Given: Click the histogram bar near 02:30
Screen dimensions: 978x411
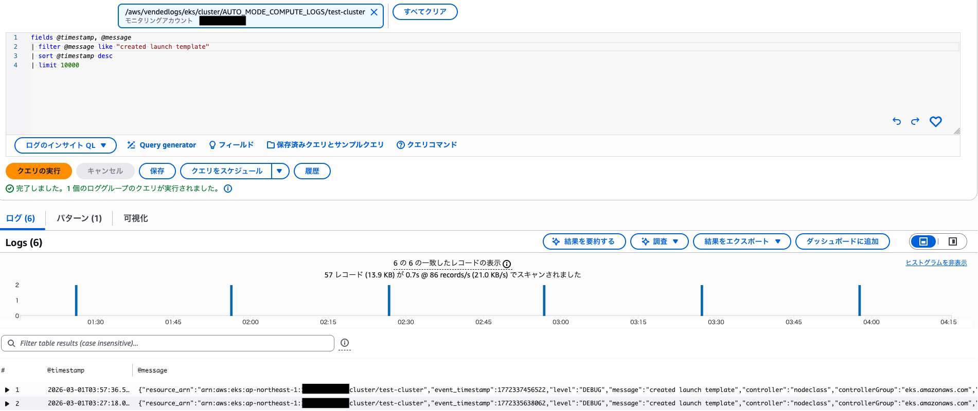Looking at the screenshot, I should [389, 301].
